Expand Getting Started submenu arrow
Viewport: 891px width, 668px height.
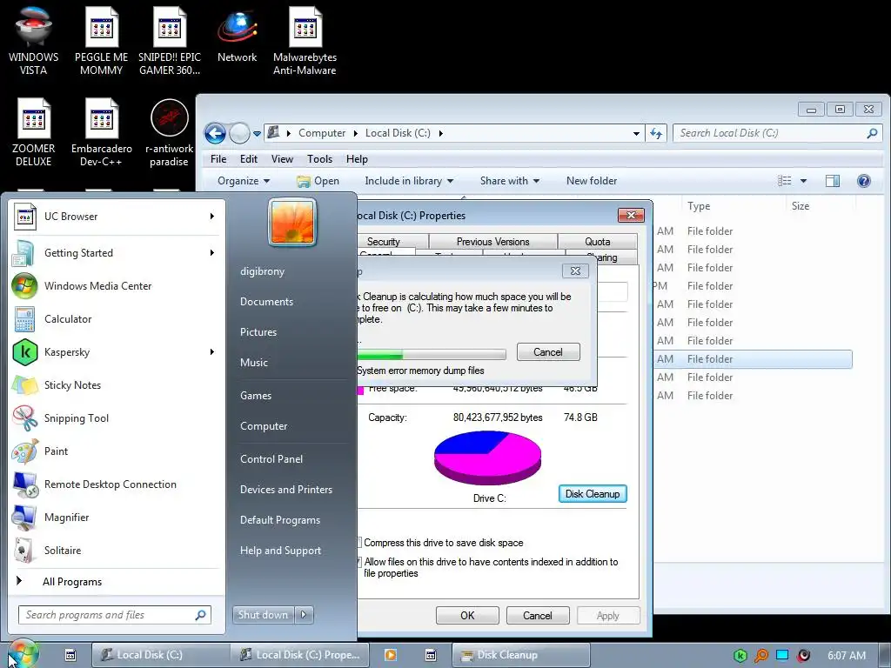(x=212, y=253)
